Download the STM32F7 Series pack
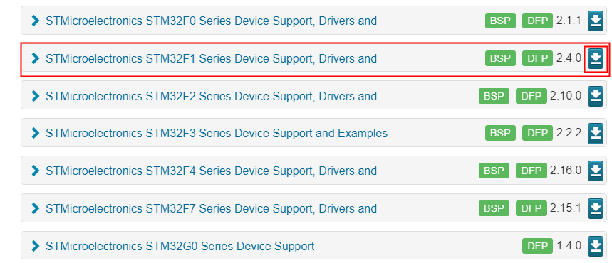Screen dimensions: 612x263 (x=596, y=208)
